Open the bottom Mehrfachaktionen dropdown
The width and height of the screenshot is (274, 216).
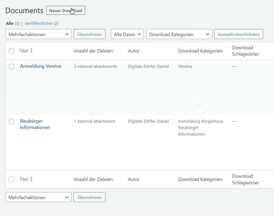tap(38, 197)
